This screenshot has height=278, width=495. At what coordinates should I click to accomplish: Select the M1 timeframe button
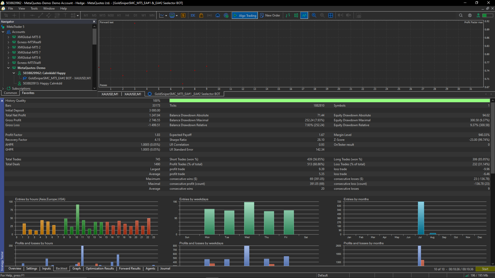pos(86,15)
